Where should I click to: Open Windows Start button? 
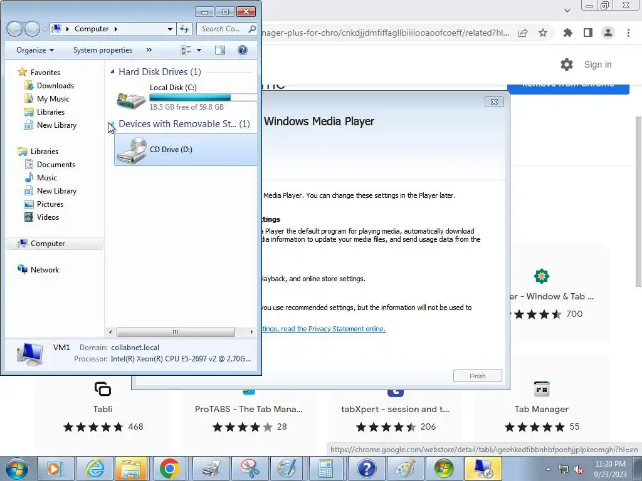pos(17,468)
